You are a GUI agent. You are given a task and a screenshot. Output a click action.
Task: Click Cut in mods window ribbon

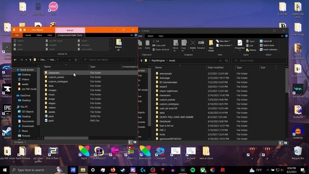[x=156, y=41]
